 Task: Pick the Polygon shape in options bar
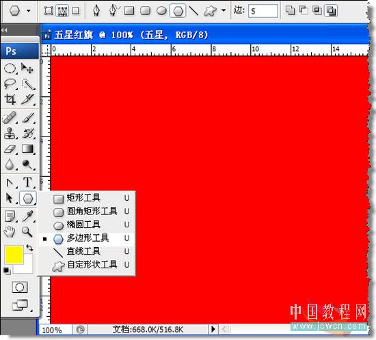click(178, 11)
